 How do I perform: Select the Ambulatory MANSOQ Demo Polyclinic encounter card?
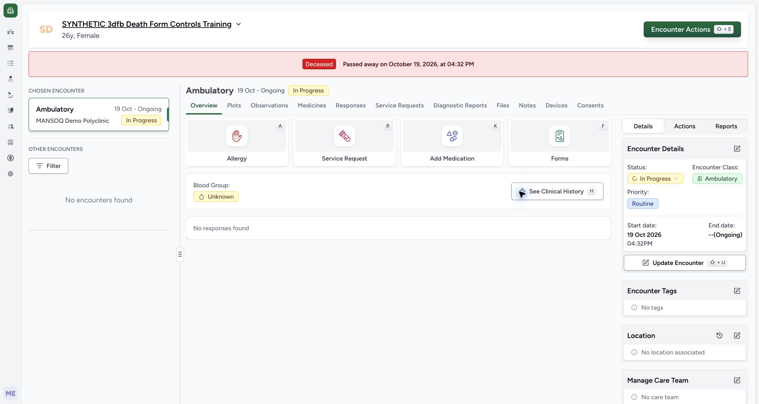99,114
